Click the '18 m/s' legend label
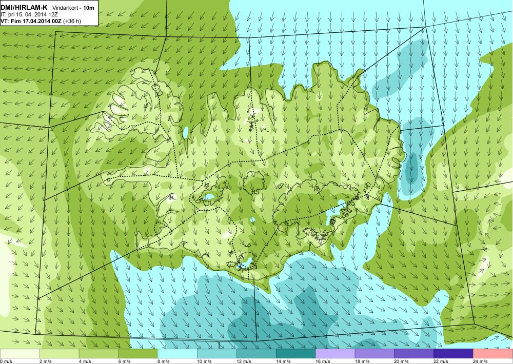This screenshot has width=513, height=364. 362,361
